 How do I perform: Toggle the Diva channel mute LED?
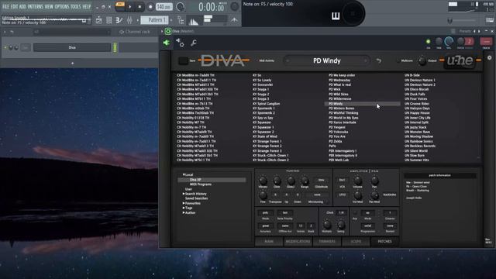point(5,47)
